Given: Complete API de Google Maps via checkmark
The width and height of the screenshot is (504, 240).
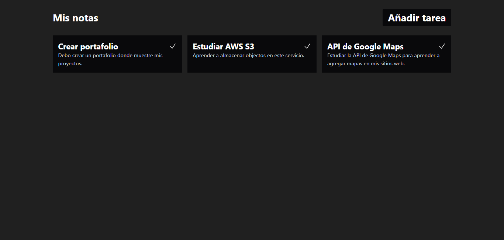Looking at the screenshot, I should tap(442, 46).
